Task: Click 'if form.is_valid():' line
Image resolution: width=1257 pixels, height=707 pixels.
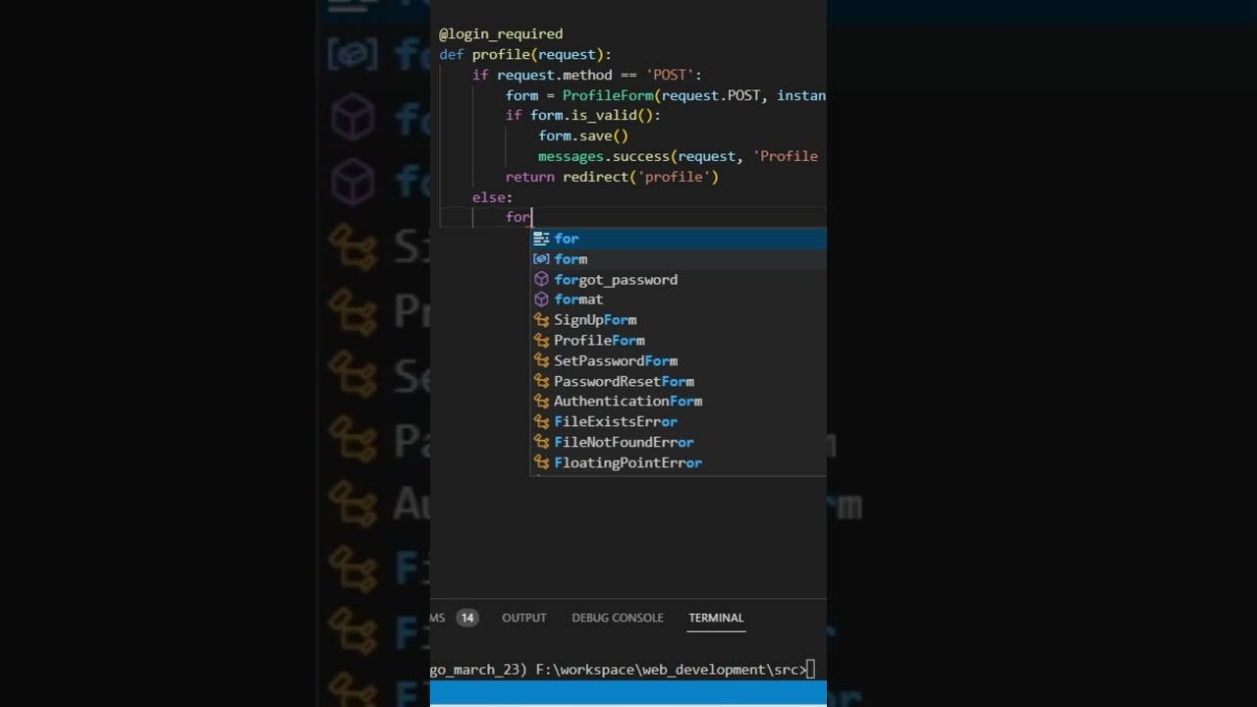Action: point(583,116)
